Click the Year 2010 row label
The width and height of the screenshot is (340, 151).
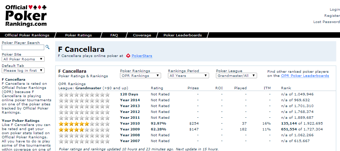tap(130, 124)
